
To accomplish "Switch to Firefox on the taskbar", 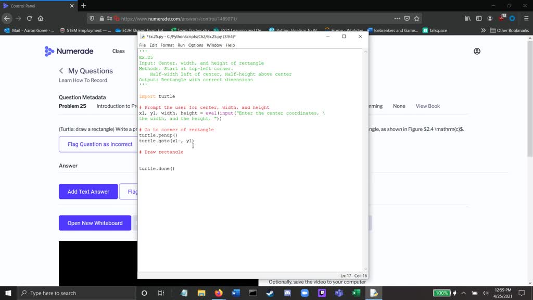I will coord(219,293).
